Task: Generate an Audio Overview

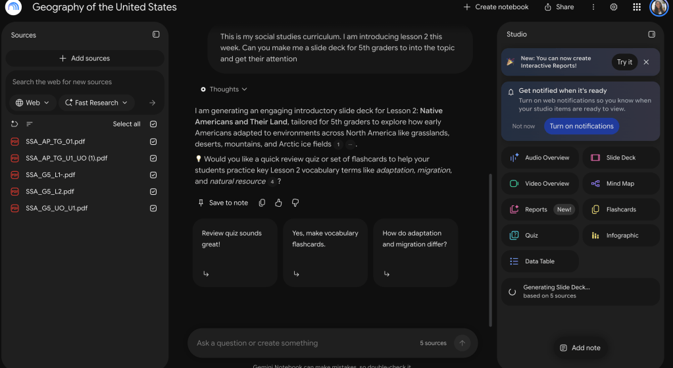Action: (539, 157)
